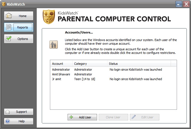Select the Administrator account row
The image size is (191, 129).
click(113, 70)
